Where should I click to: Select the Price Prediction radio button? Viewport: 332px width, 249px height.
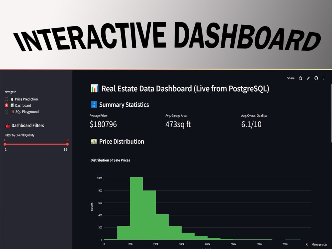coord(6,99)
